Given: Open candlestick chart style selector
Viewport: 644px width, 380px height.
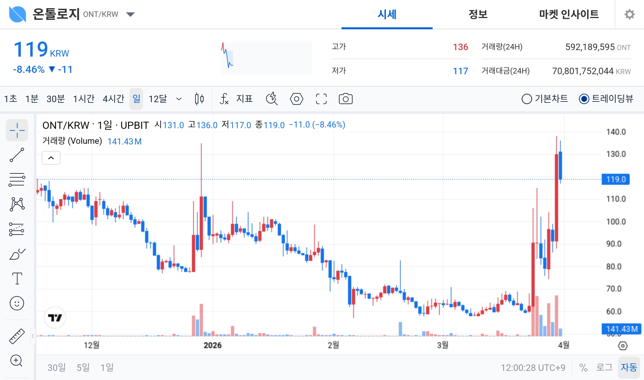Looking at the screenshot, I should pyautogui.click(x=199, y=99).
